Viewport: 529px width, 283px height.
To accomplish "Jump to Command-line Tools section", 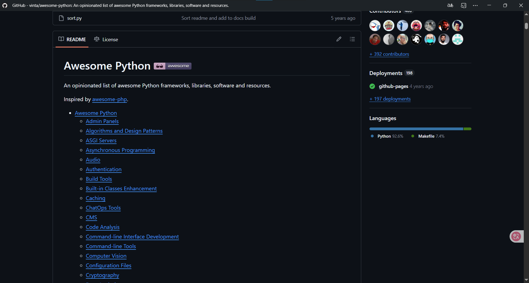I will coord(111,246).
